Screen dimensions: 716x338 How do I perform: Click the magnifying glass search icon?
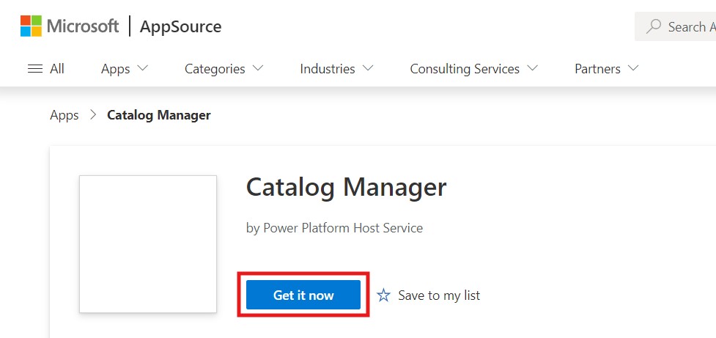[653, 27]
